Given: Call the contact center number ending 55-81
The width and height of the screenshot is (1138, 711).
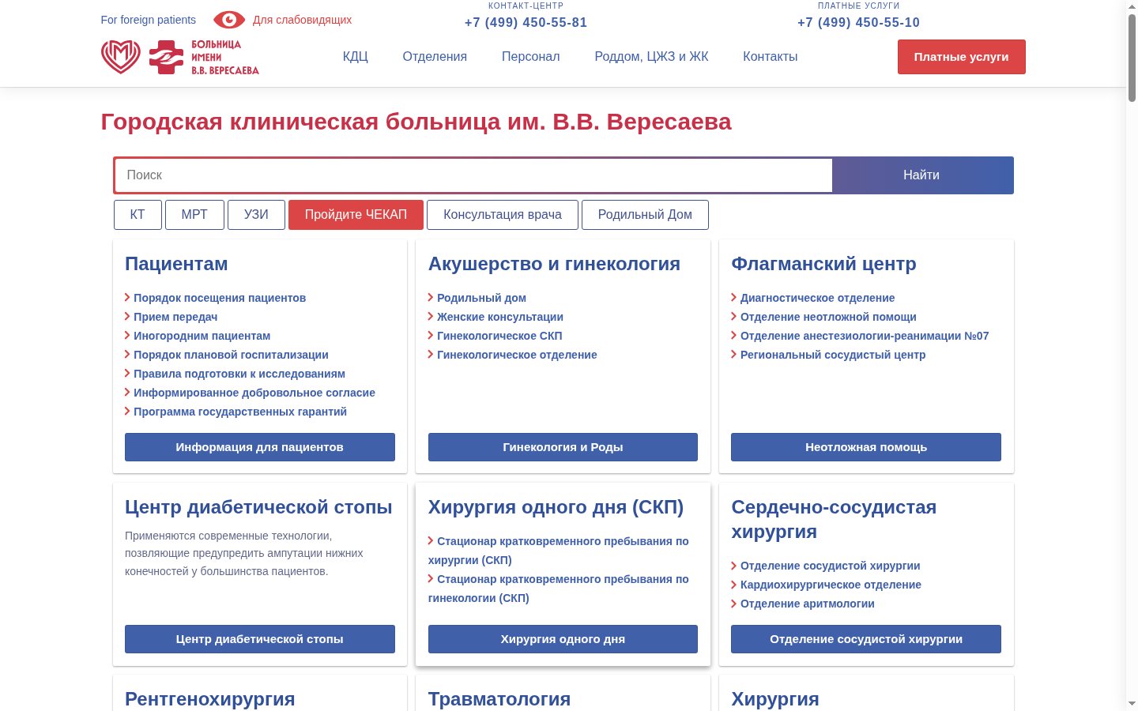Looking at the screenshot, I should pos(526,22).
